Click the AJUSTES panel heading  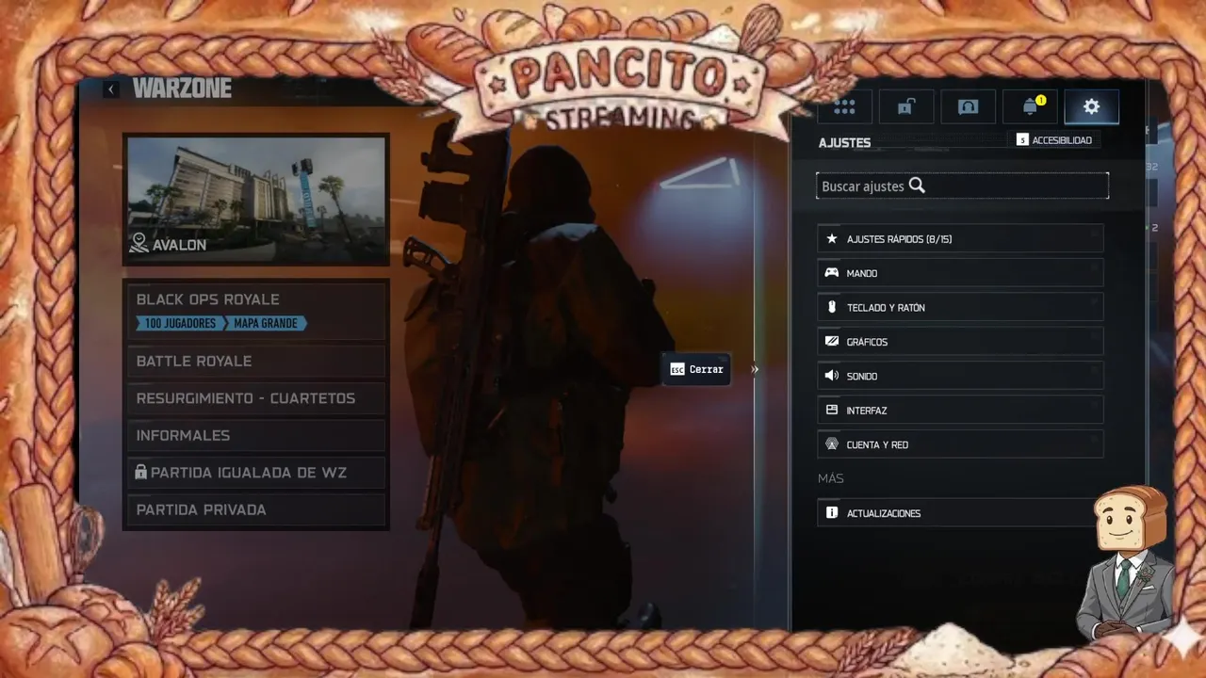(844, 143)
